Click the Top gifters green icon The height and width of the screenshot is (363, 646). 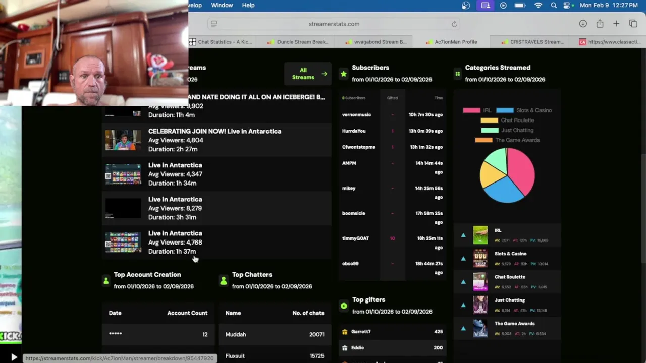pos(344,306)
